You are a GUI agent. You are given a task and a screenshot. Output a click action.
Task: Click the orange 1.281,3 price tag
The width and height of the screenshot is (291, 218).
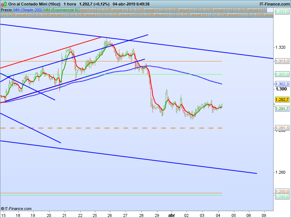click(282, 128)
